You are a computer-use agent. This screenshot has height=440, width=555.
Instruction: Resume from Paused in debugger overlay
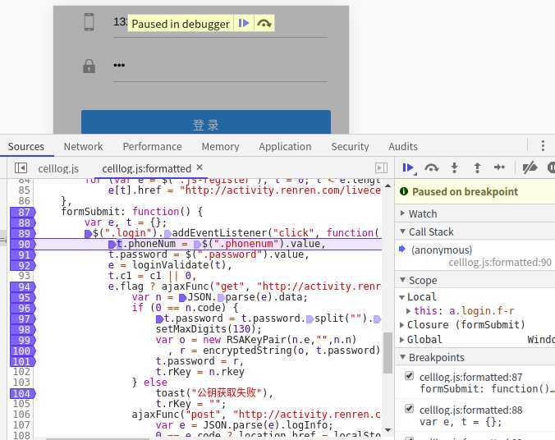(244, 24)
